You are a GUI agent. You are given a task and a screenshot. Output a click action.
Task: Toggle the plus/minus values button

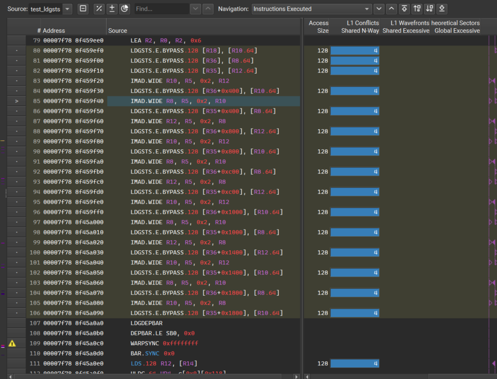(112, 9)
